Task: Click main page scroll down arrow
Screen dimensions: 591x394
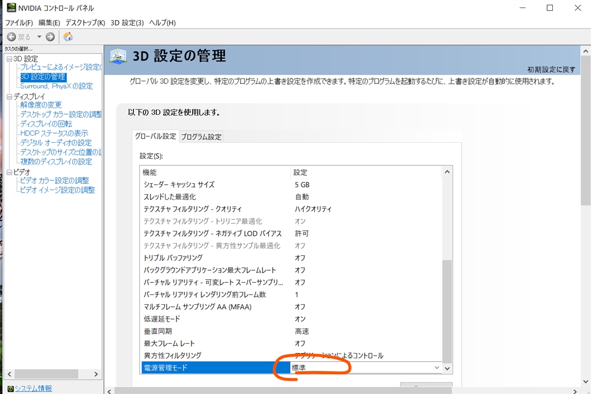Action: coord(585,381)
